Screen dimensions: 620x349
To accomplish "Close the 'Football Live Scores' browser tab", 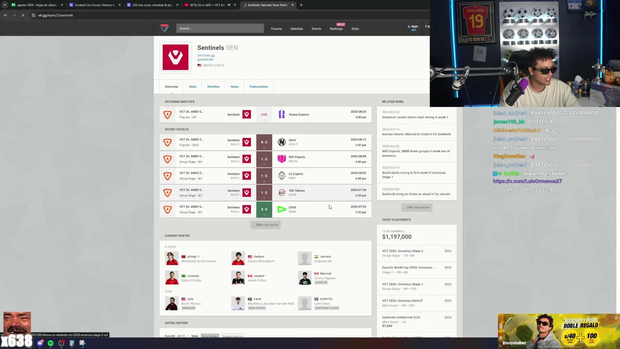I will tap(119, 5).
